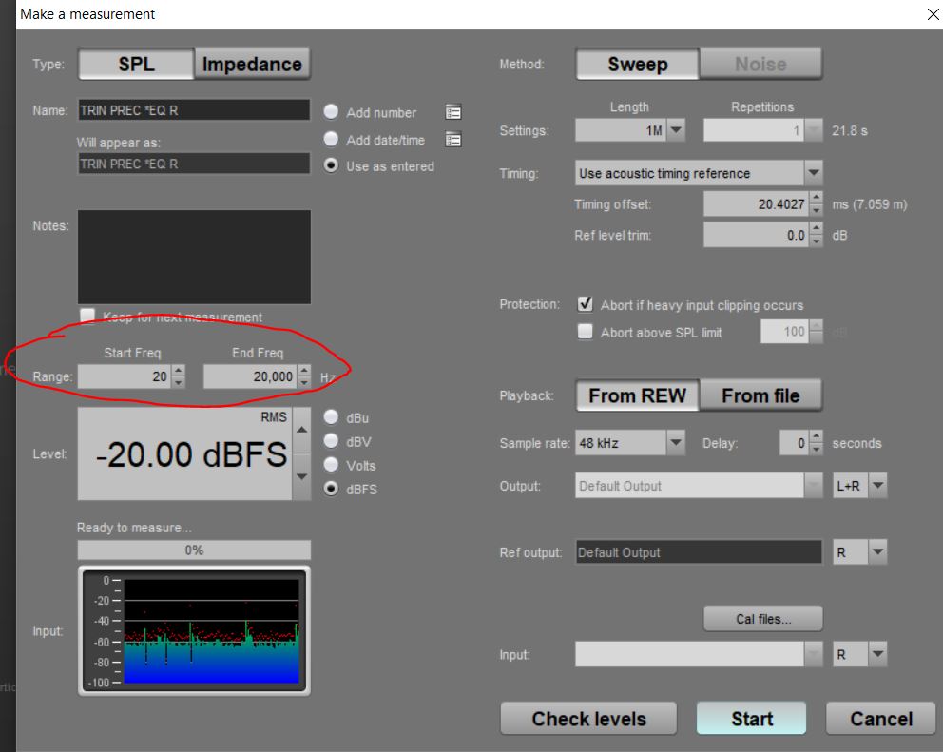Open the Timing reference dropdown
The height and width of the screenshot is (752, 943).
pos(813,173)
